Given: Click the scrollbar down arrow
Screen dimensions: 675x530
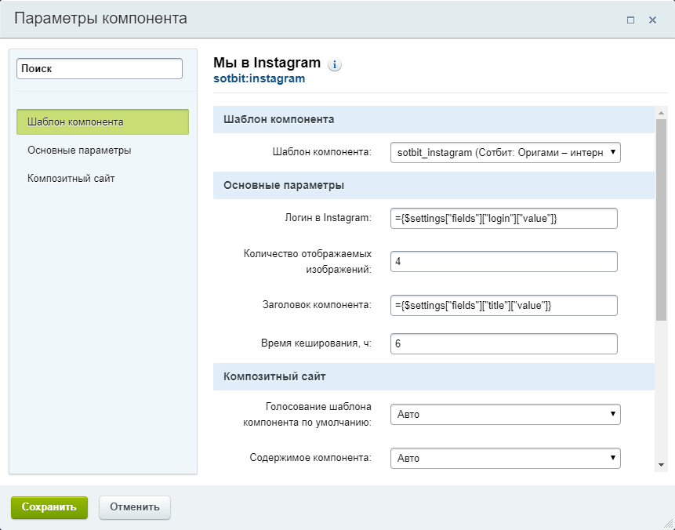Looking at the screenshot, I should [661, 465].
